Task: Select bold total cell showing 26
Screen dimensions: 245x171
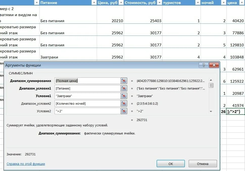Action: pos(223,111)
